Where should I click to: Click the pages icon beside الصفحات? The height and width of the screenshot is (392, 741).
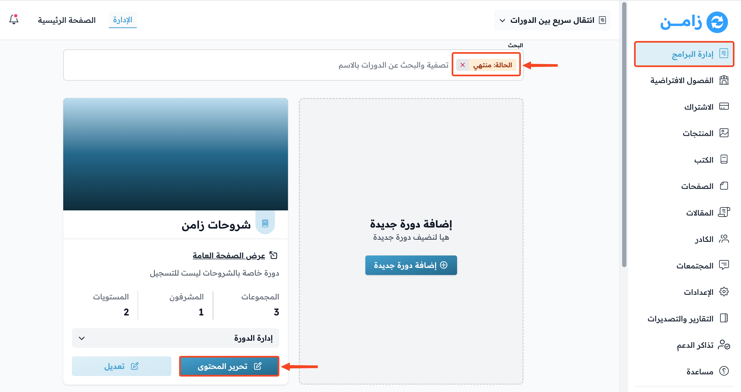(724, 186)
